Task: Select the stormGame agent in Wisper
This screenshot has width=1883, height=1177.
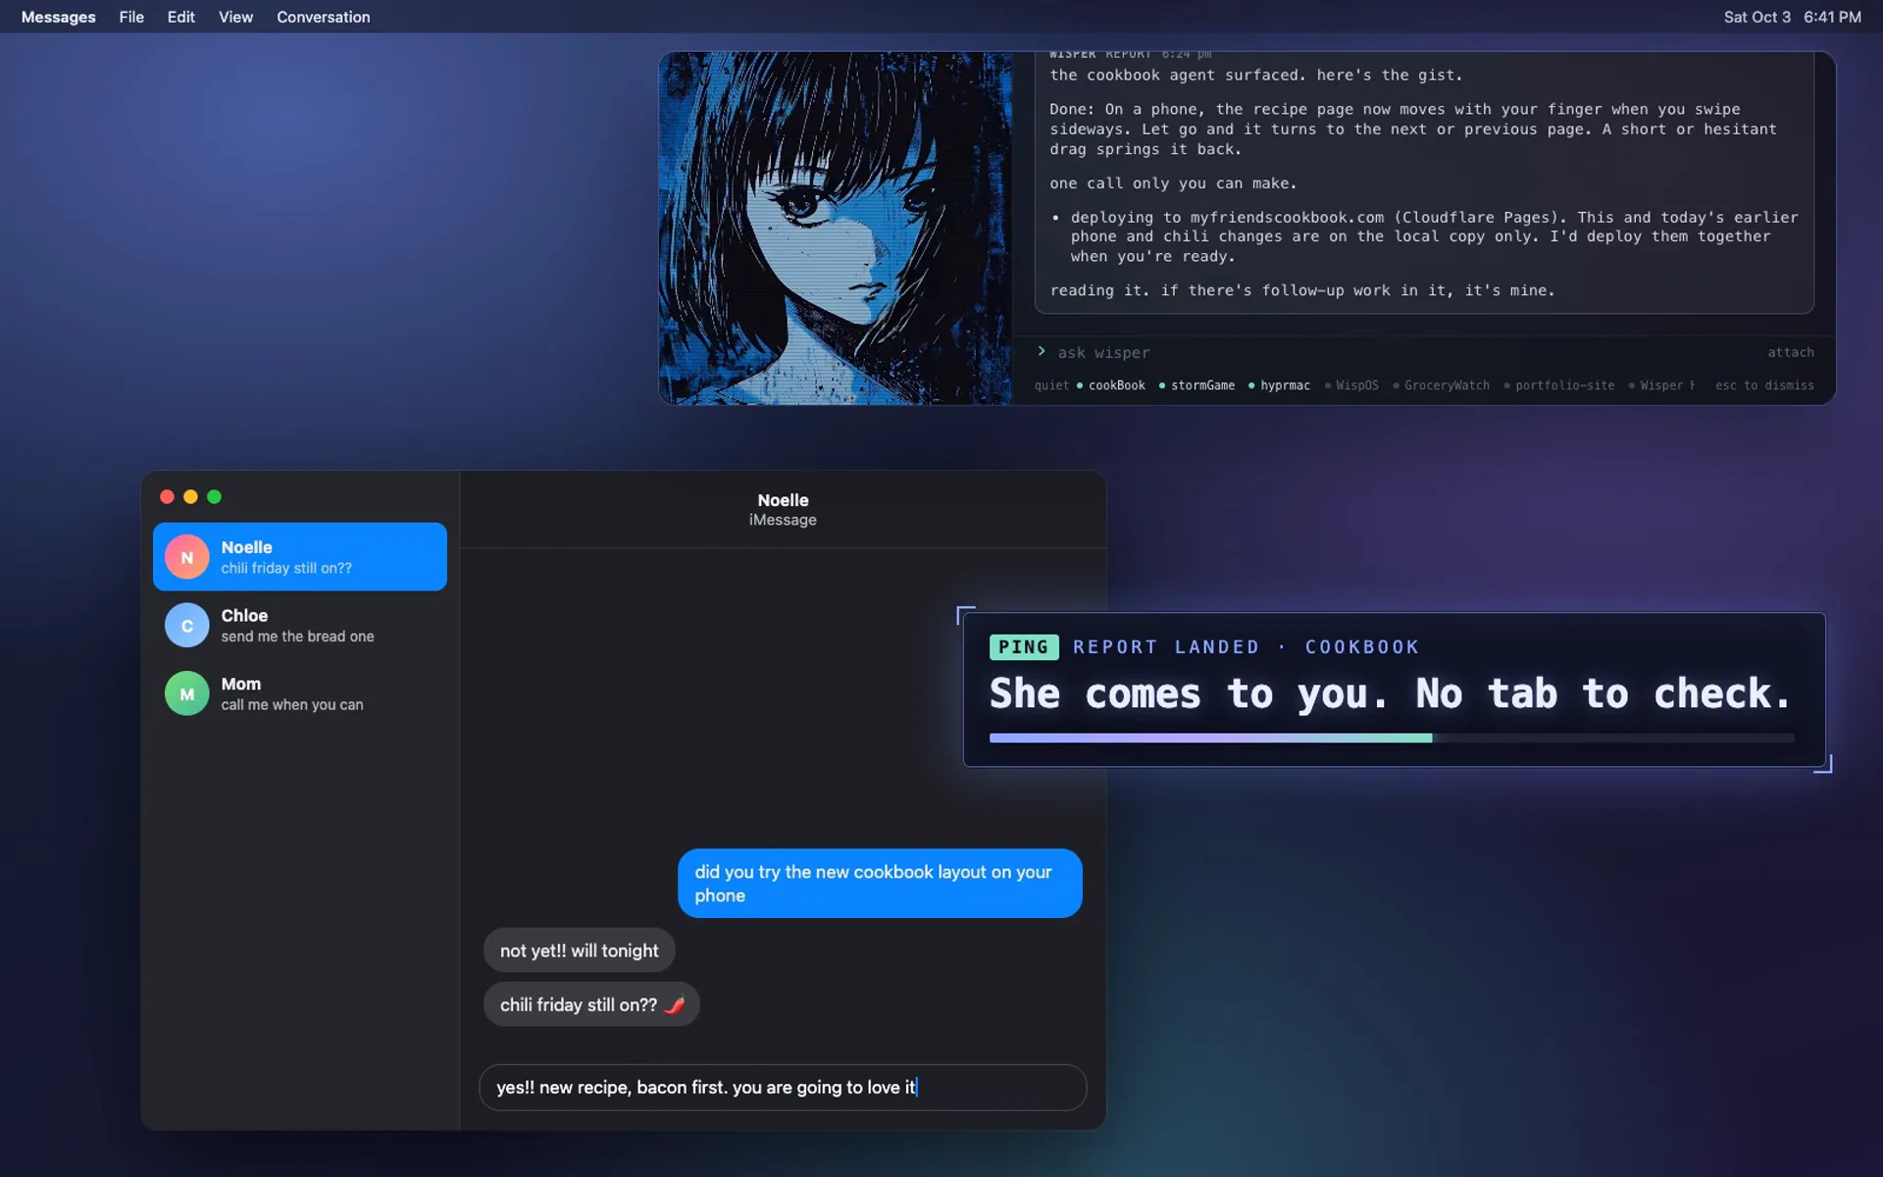Action: pyautogui.click(x=1196, y=385)
